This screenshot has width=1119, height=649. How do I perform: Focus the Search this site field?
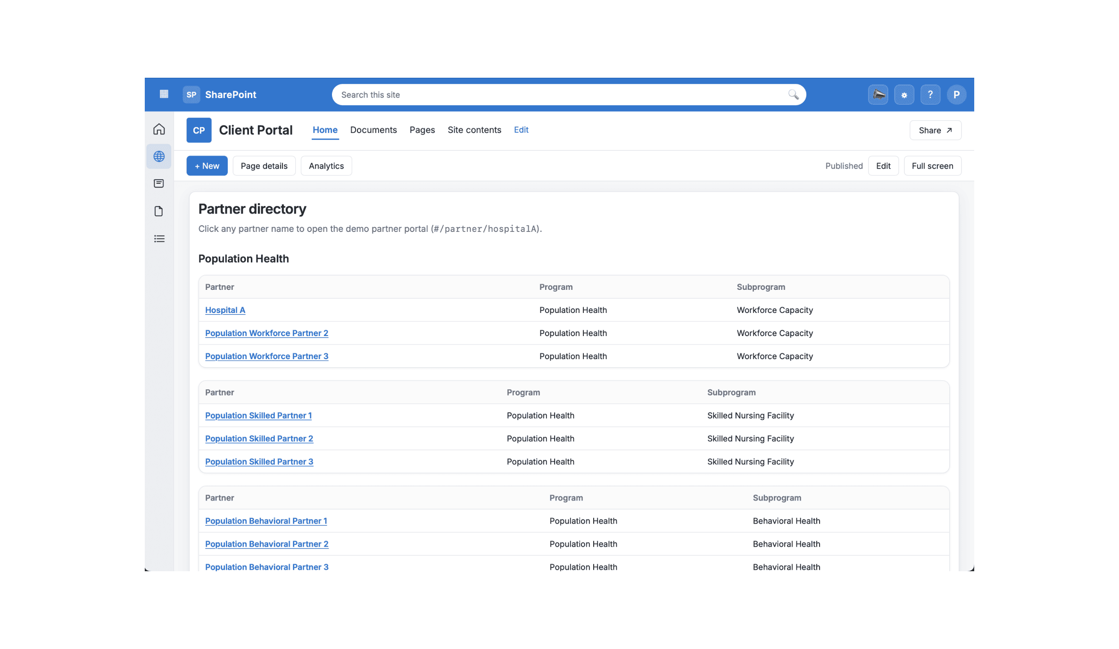tap(569, 95)
